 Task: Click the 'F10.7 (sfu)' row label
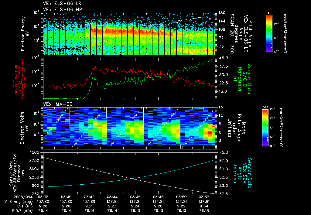tap(22, 211)
